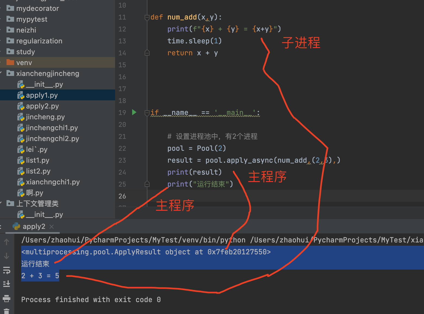Click the 'return x + y' code line
This screenshot has width=424, height=314.
click(x=192, y=53)
